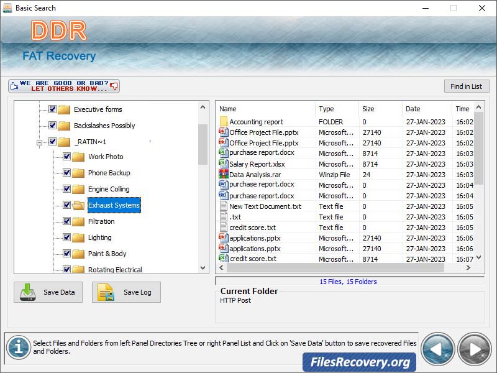Open the 15 Files, 15 Folders link
497x373 pixels.
click(349, 282)
